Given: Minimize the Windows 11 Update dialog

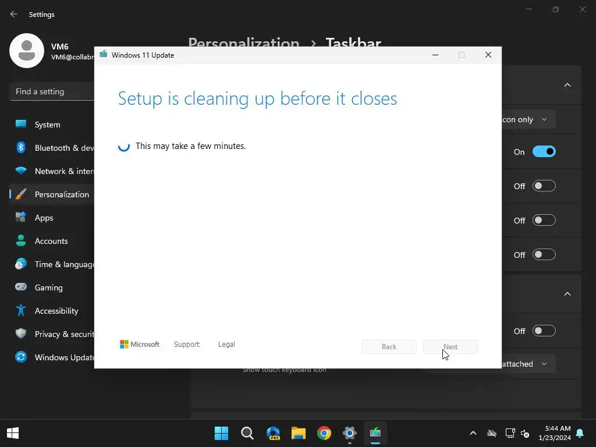Looking at the screenshot, I should pos(435,55).
